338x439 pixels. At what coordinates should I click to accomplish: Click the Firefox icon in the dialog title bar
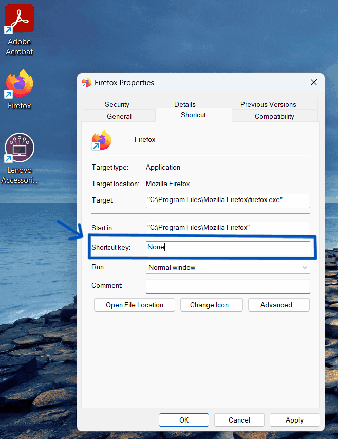(86, 83)
